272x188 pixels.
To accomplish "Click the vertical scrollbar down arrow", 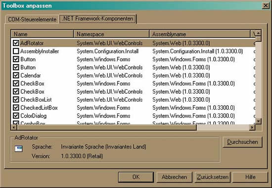I will (x=259, y=121).
